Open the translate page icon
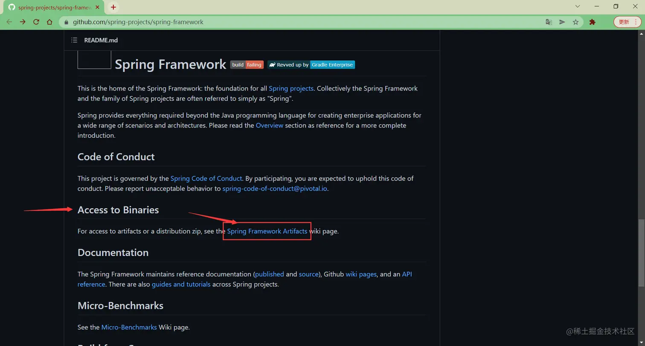 pyautogui.click(x=549, y=22)
